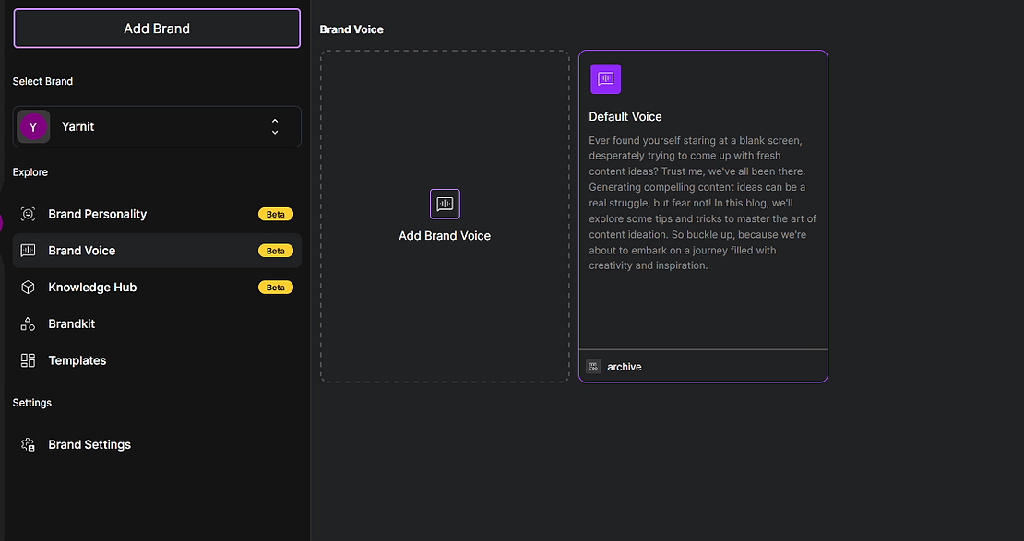This screenshot has height=541, width=1024.
Task: Select the Default Voice card title
Action: pos(625,117)
